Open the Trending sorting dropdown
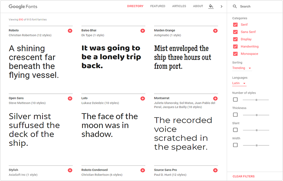Image resolution: width=283 pixels, height=181 pixels. click(x=242, y=68)
